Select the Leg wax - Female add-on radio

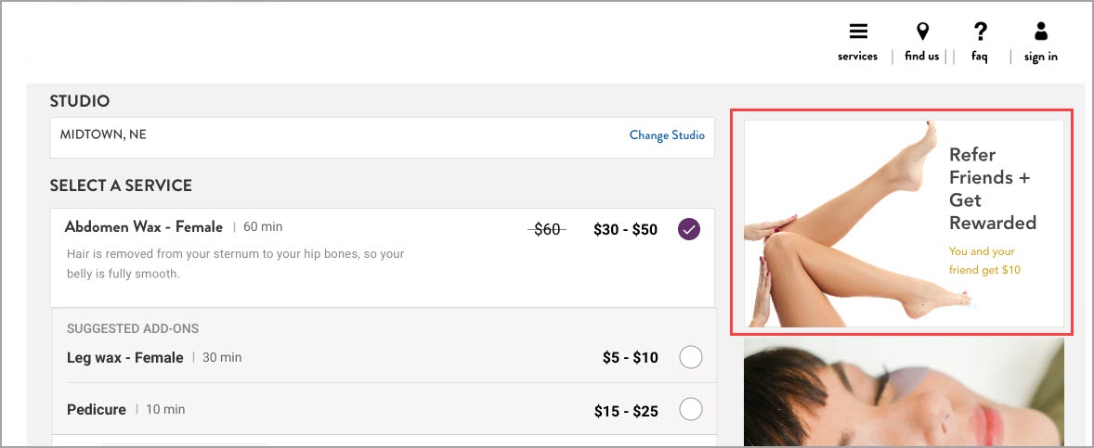click(x=691, y=358)
